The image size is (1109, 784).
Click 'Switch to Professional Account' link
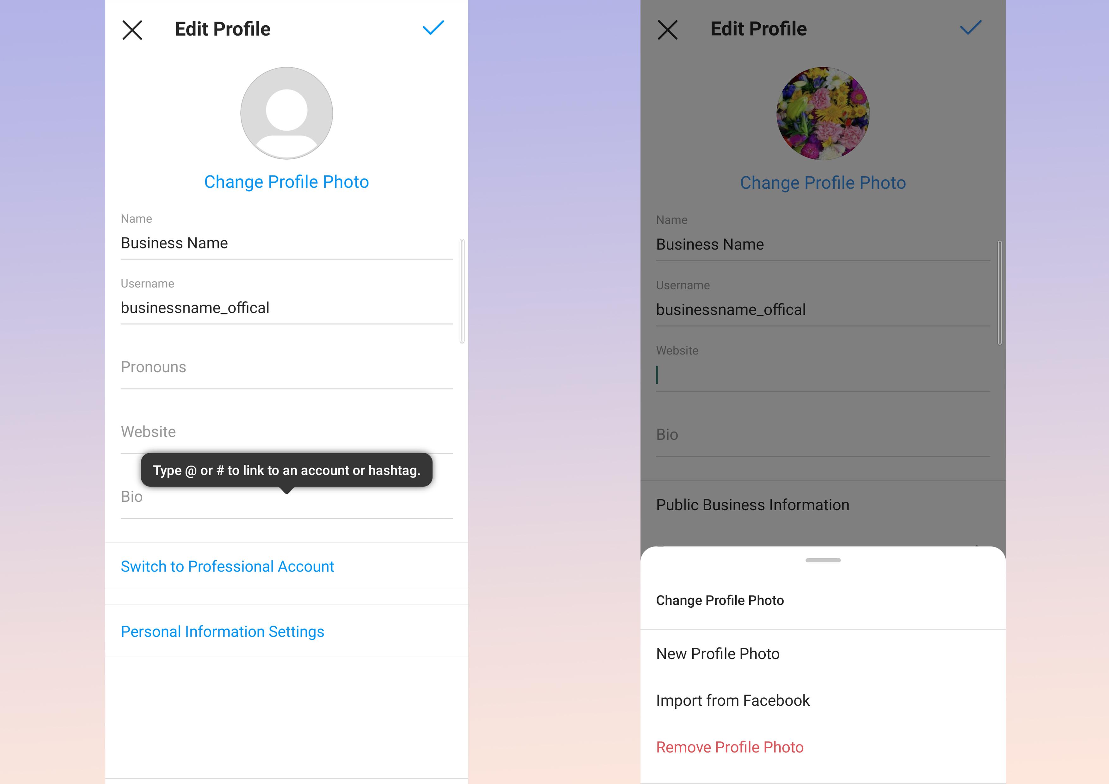point(227,566)
